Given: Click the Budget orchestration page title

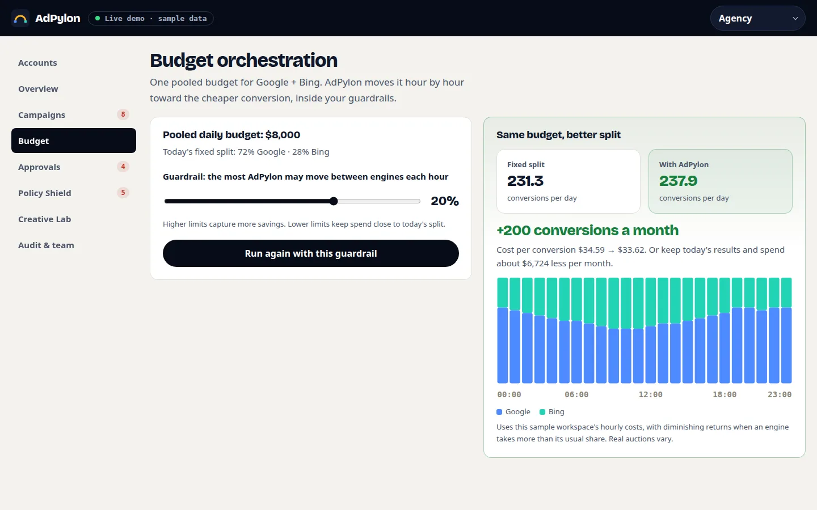Looking at the screenshot, I should [x=243, y=60].
